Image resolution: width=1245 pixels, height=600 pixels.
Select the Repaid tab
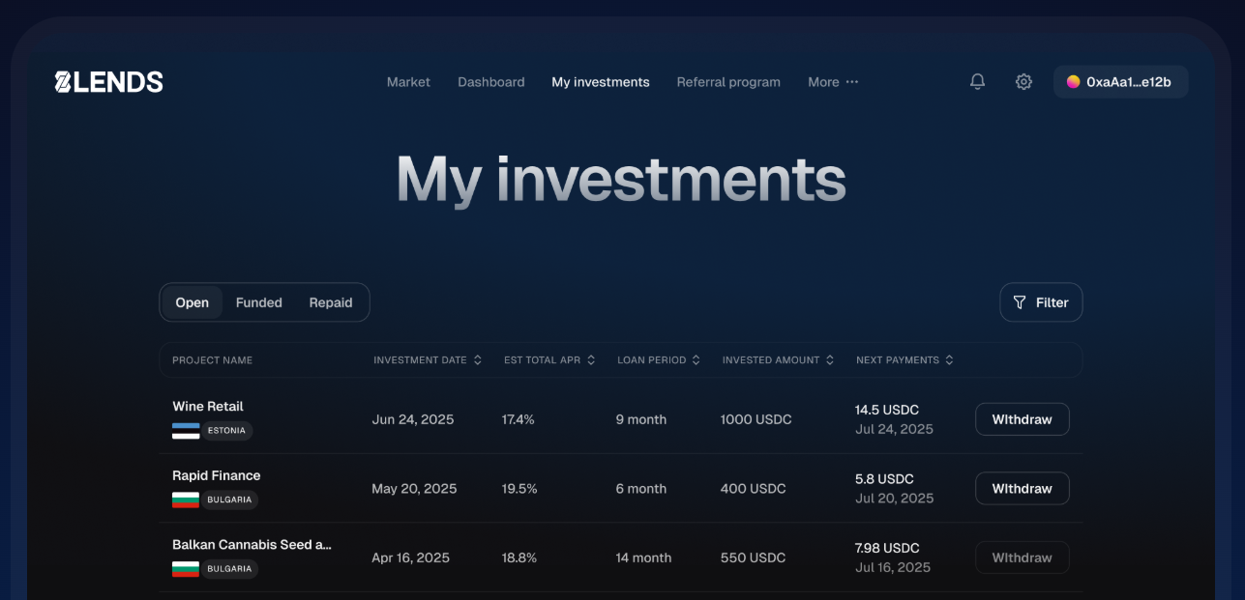pyautogui.click(x=331, y=301)
